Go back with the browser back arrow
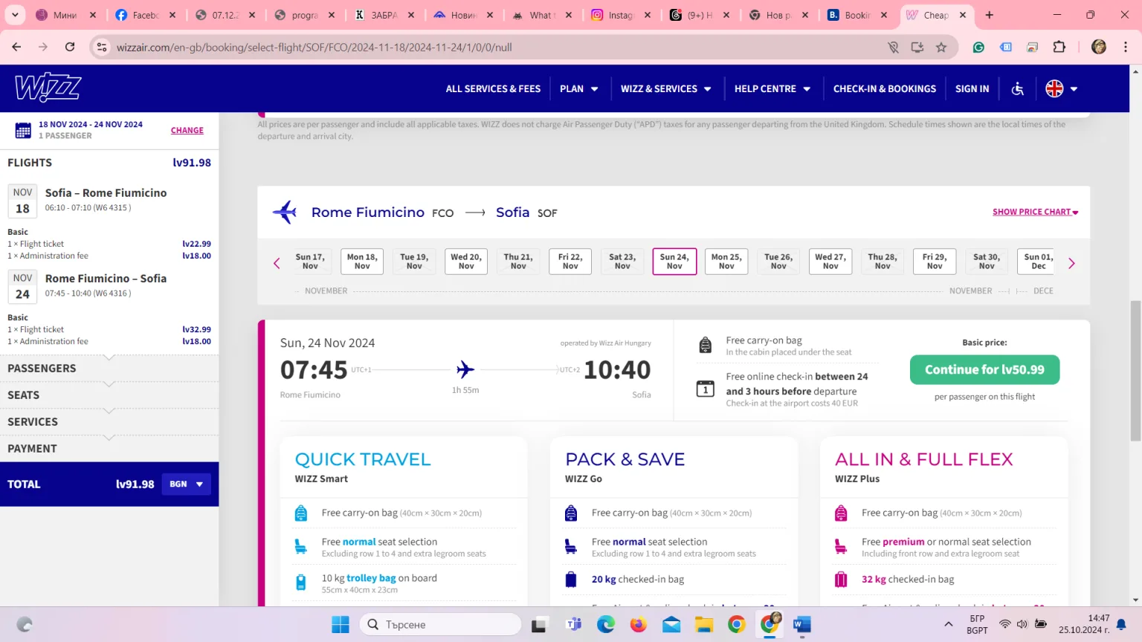The height and width of the screenshot is (642, 1142). point(16,47)
